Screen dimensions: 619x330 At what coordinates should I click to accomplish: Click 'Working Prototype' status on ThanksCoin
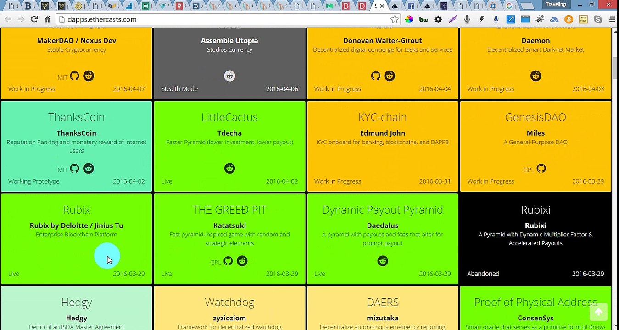33,181
